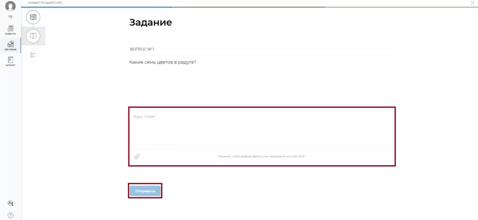Open the Каталог section
The image size is (478, 220).
pyautogui.click(x=10, y=61)
